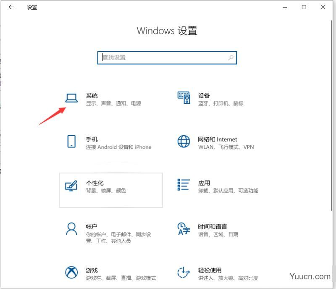Click 游戏栏、截屏、直播、游戏模式 text
336x289 pixels.
(121, 278)
